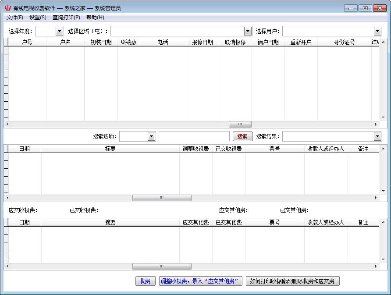The height and width of the screenshot is (295, 391).
Task: Click 摘要 header in the 调整收视费 table
Action: [110, 149]
